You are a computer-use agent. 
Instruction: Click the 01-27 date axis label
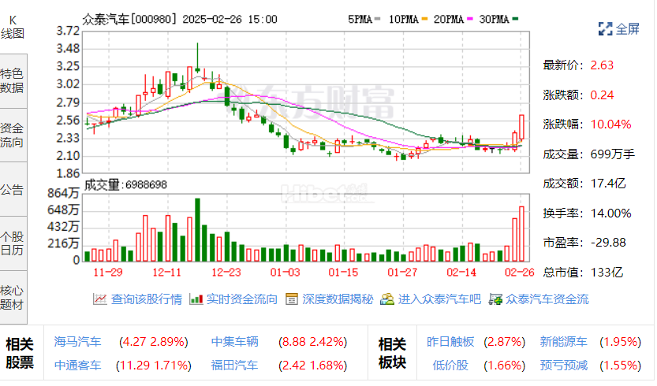click(402, 273)
